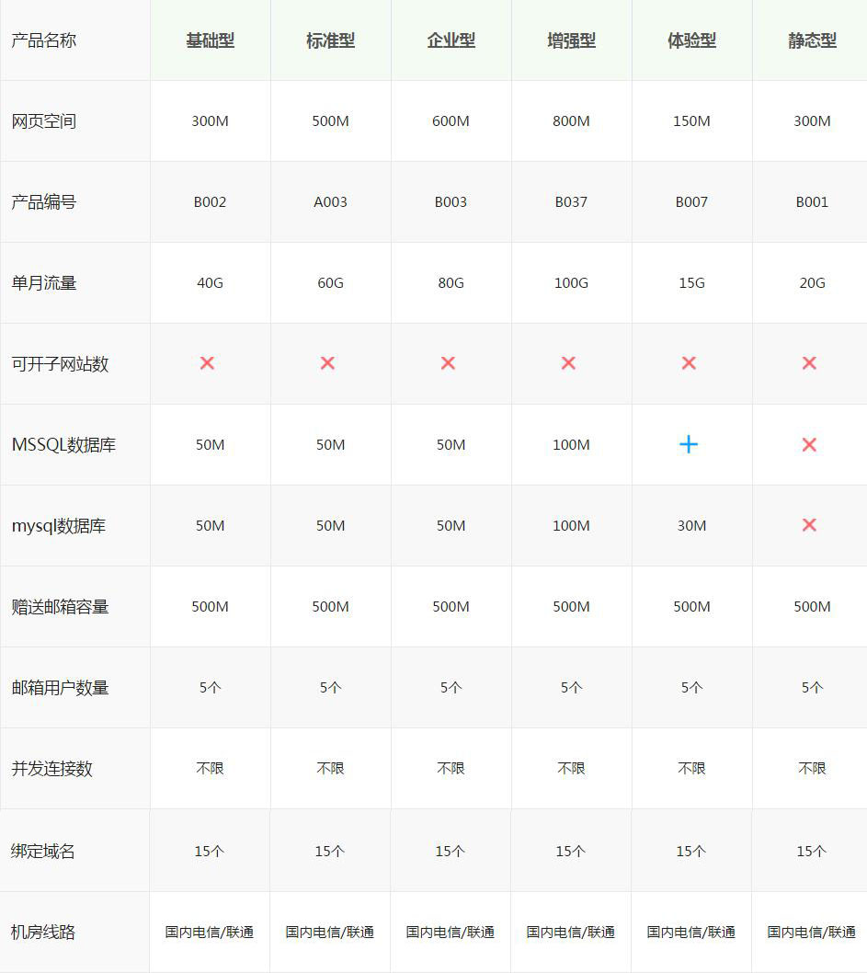The height and width of the screenshot is (973, 867).
Task: Click the red X for 增强型 可开子网站数
Action: tap(568, 363)
